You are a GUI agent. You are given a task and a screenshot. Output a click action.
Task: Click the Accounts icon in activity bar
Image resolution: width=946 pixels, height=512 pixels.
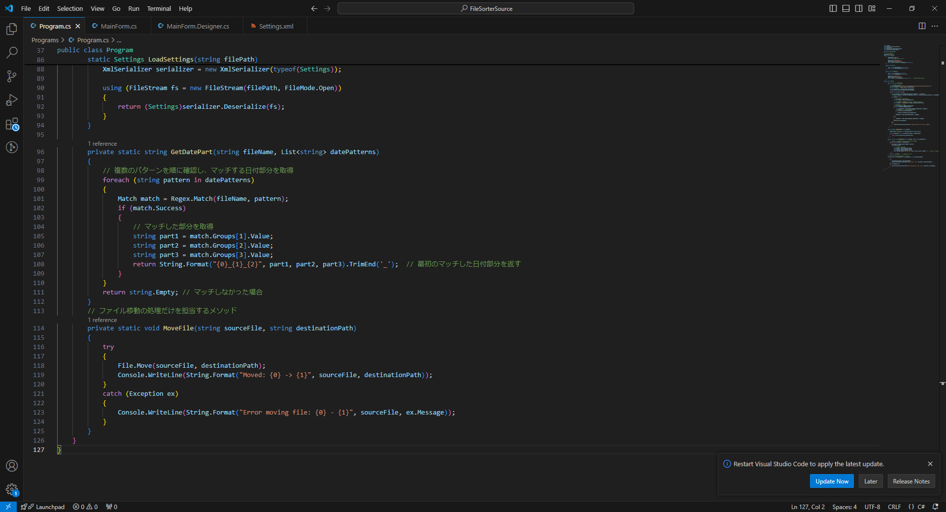[x=12, y=466]
